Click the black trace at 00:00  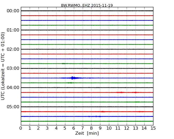point(87,11)
